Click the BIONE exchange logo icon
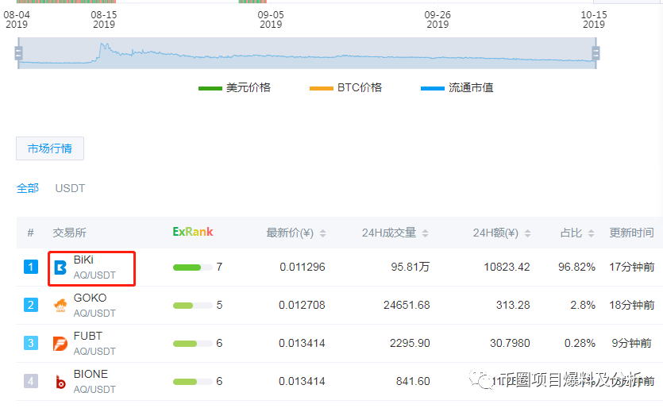The width and height of the screenshot is (663, 408). pos(60,382)
